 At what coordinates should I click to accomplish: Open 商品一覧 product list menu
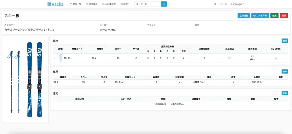pos(76,4)
